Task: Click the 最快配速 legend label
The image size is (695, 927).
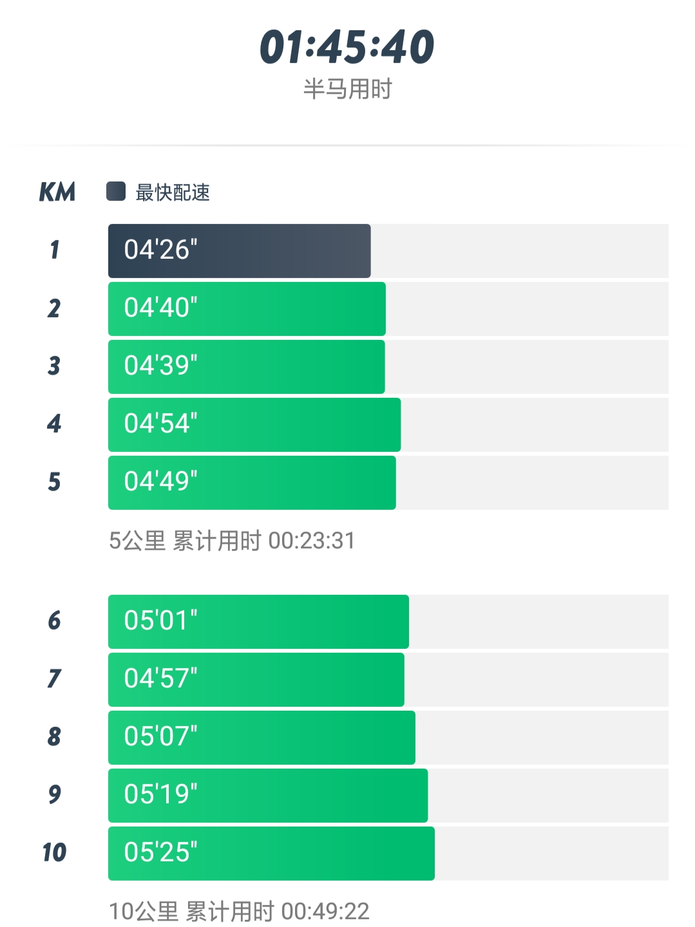Action: coord(173,192)
